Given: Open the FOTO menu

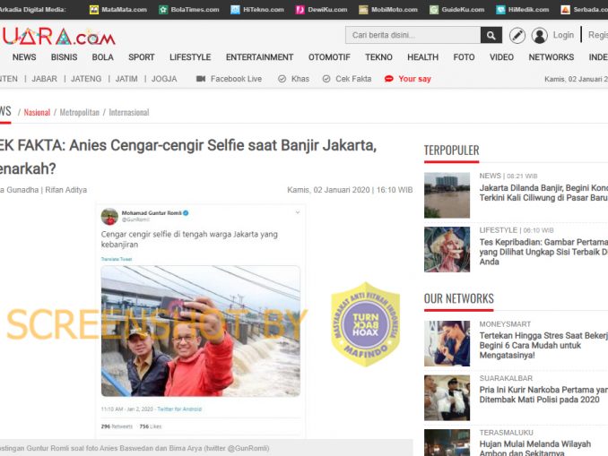Looking at the screenshot, I should point(464,57).
